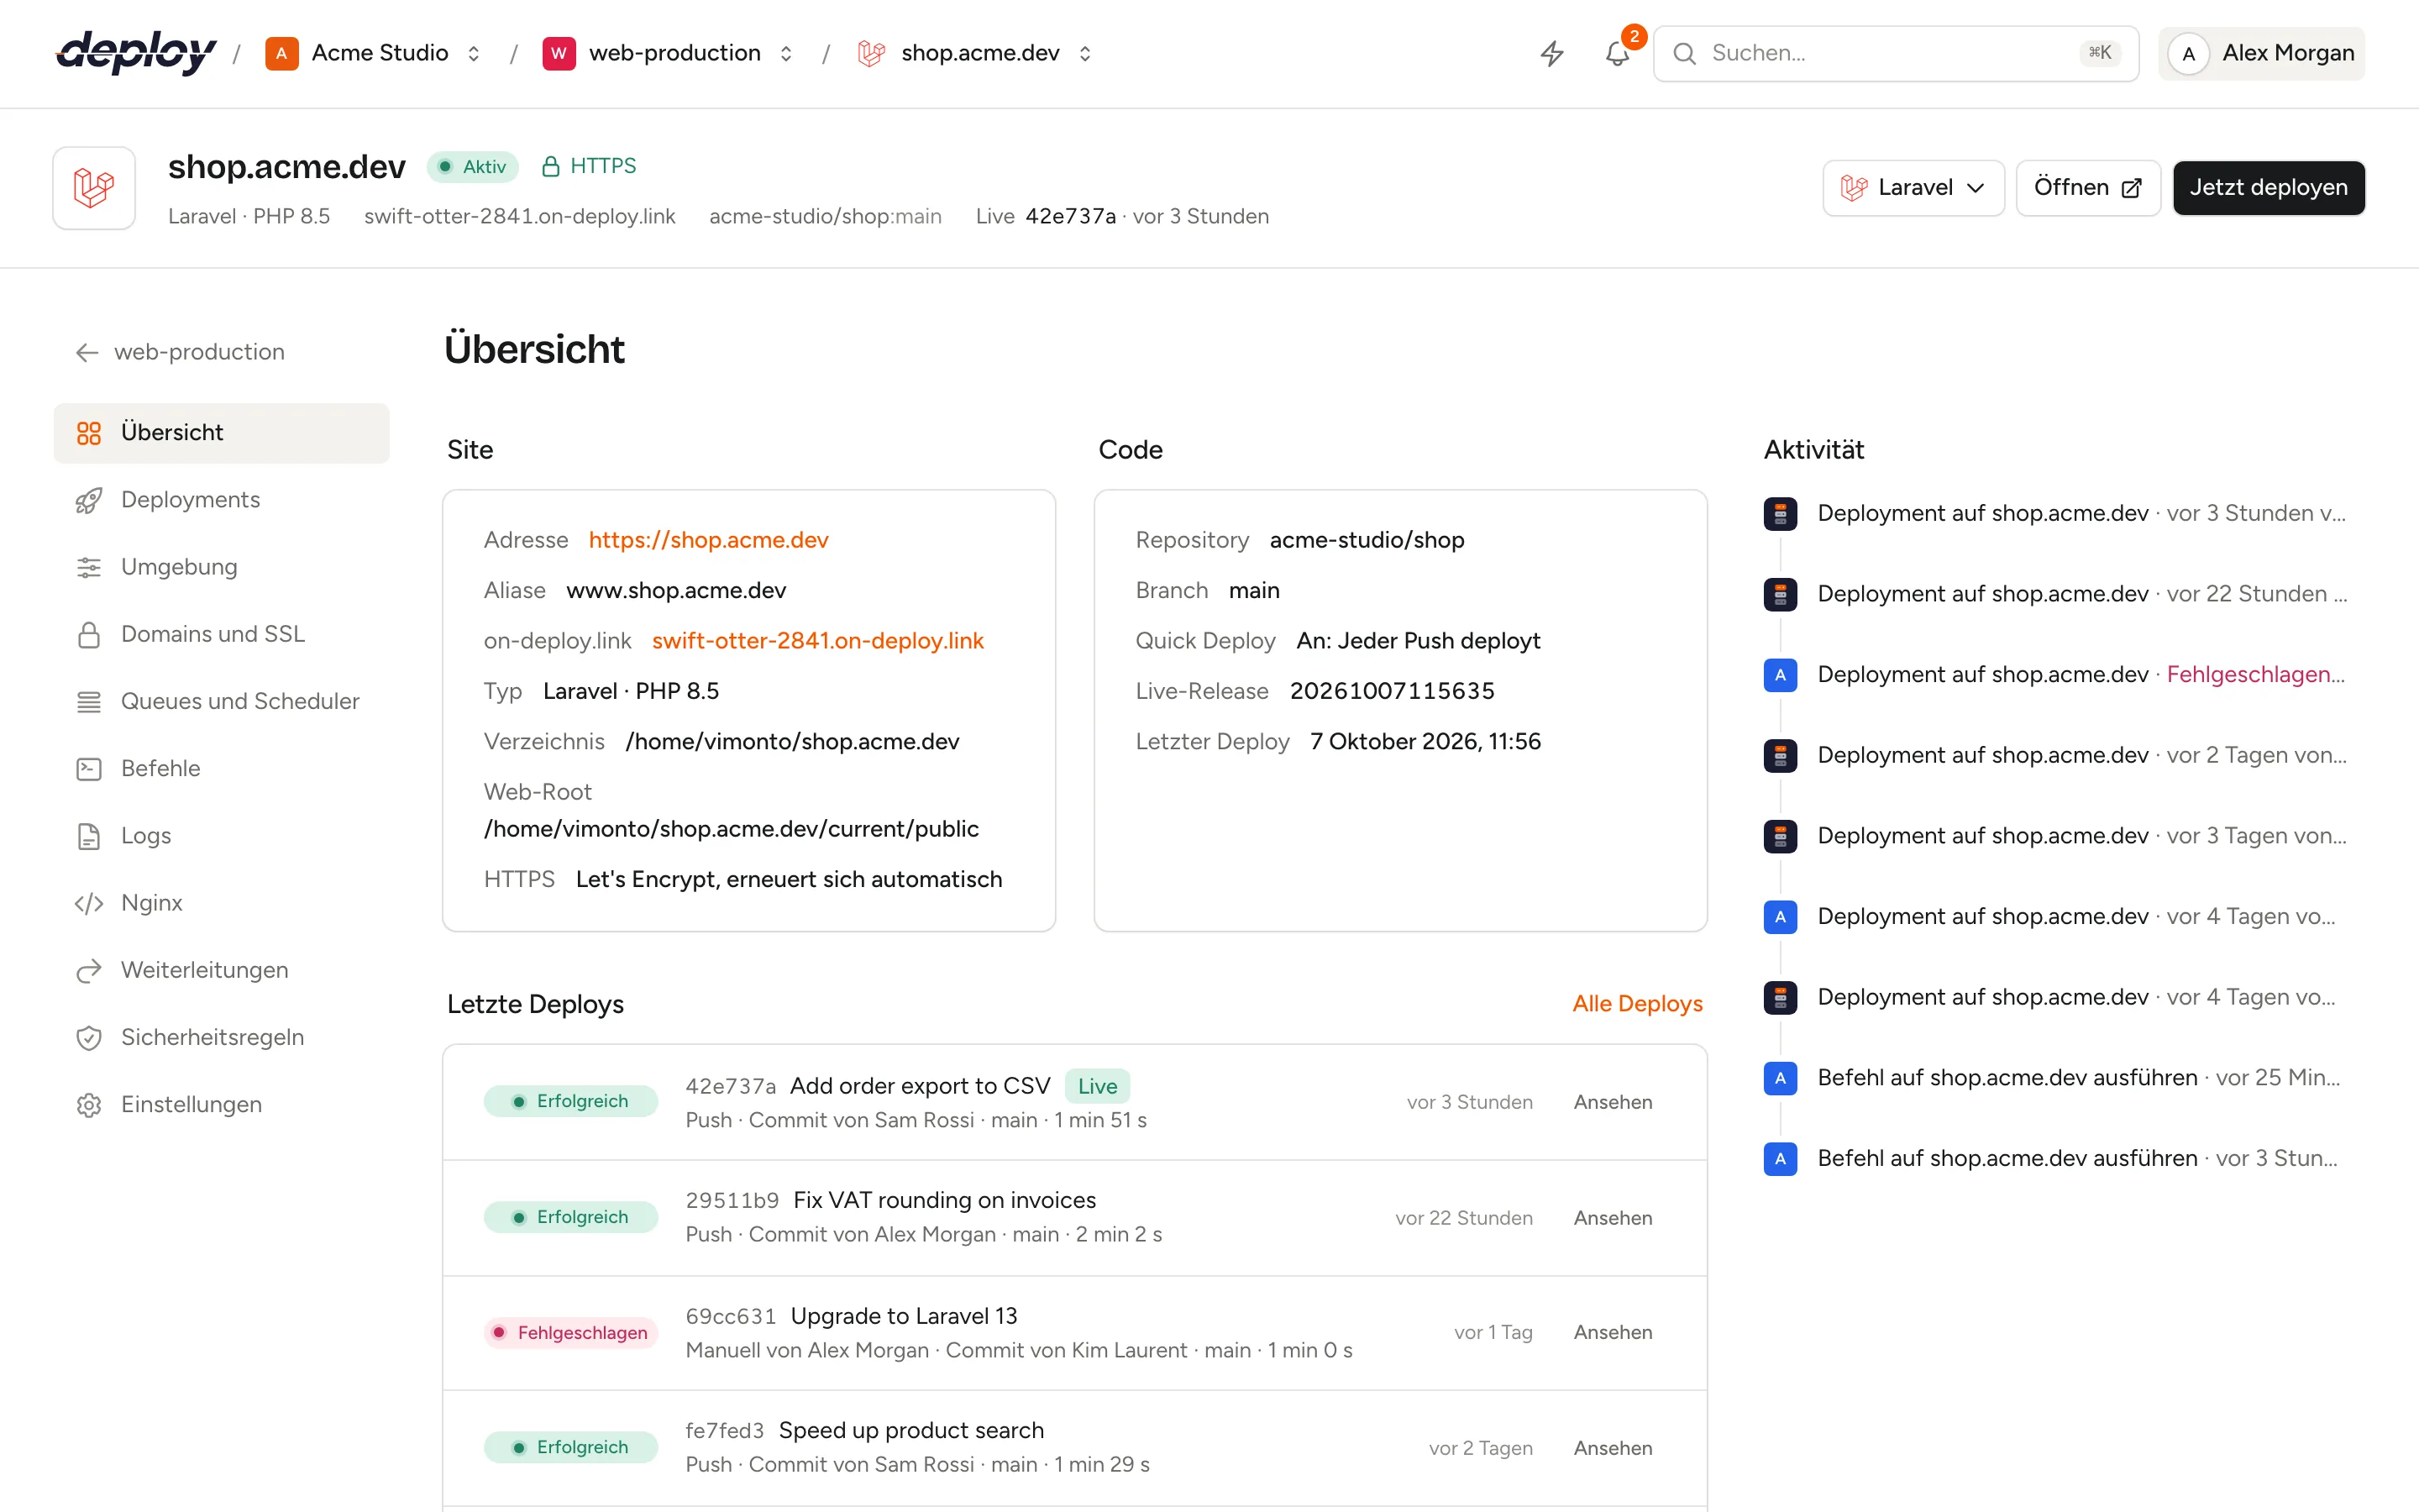This screenshot has height=1512, width=2419.
Task: Open the Alle Deploys link
Action: (x=1636, y=1003)
